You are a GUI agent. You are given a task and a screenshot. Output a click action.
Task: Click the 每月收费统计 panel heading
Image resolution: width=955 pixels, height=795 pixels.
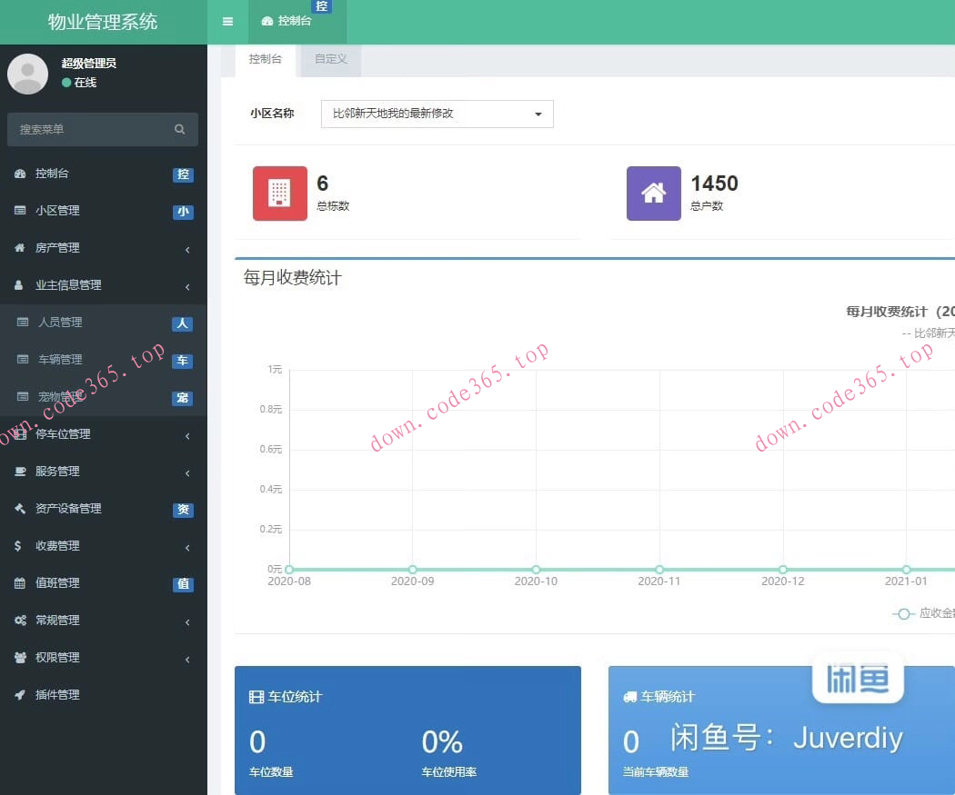pos(292,277)
